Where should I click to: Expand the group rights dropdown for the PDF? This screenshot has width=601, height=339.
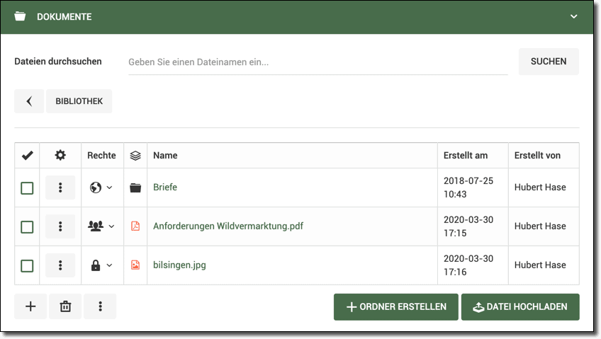coord(101,226)
